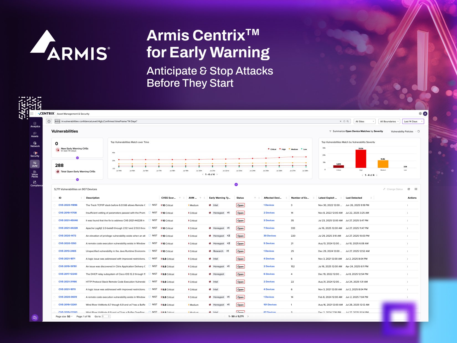Image resolution: width=457 pixels, height=343 pixels.
Task: Click the Change Status button
Action: (x=393, y=189)
